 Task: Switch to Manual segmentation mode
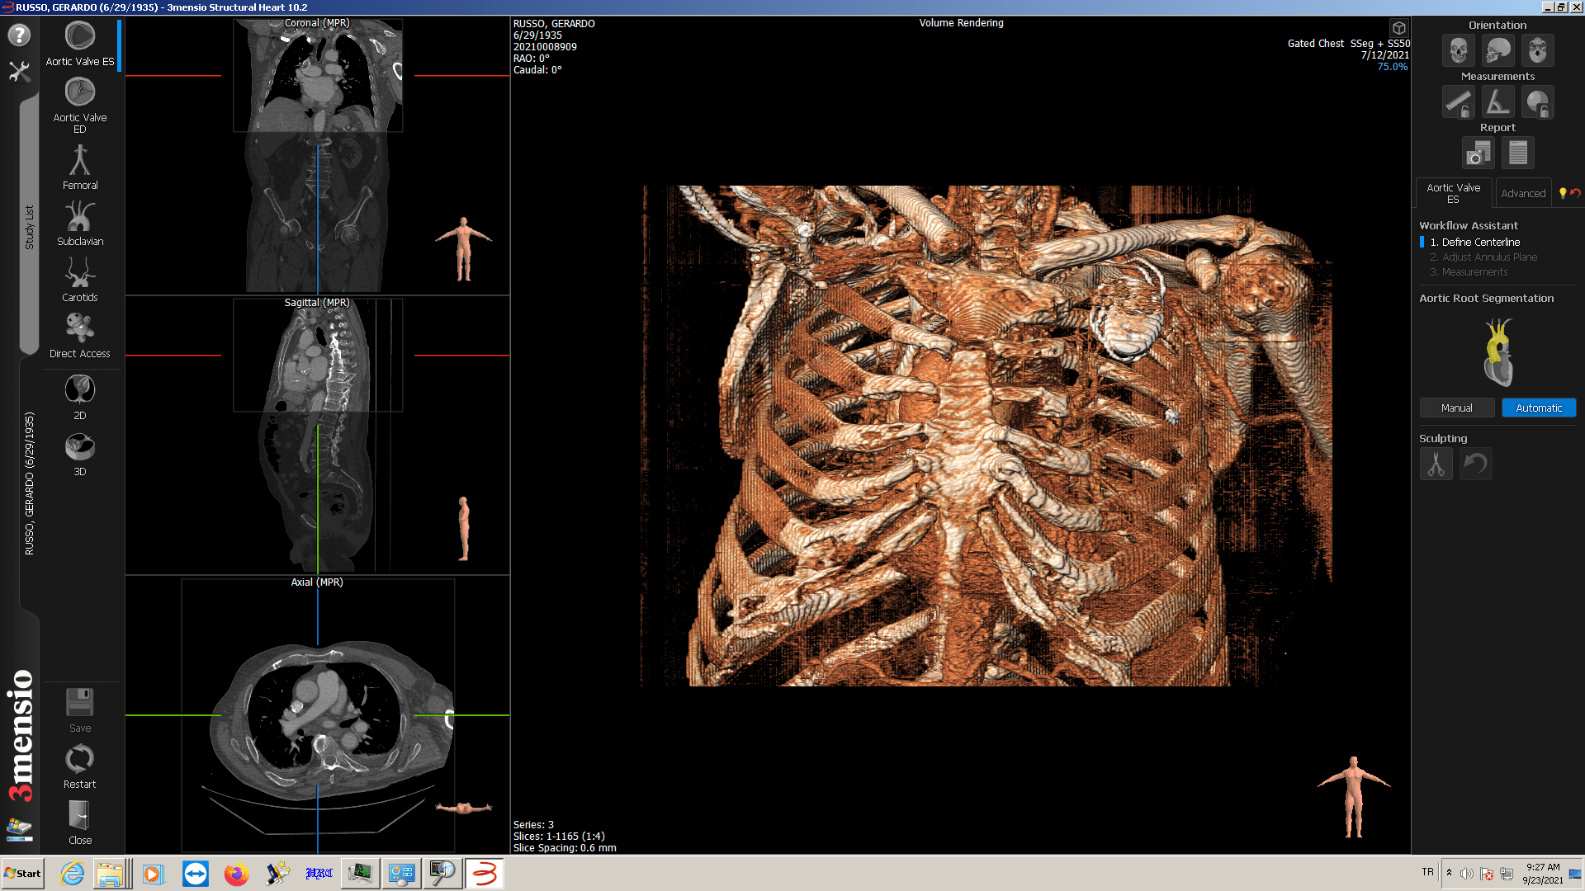[x=1456, y=408]
